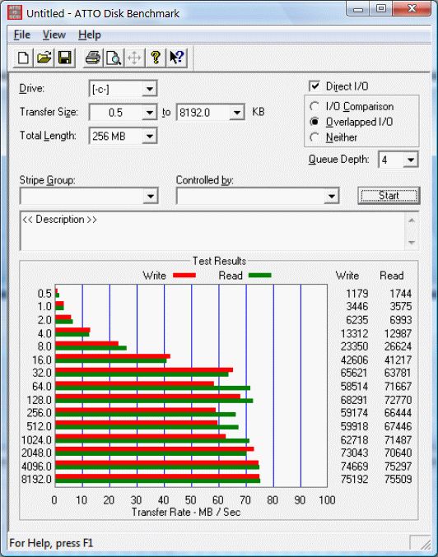The image size is (438, 557).
Task: Open a benchmark file via the folder icon
Action: click(x=44, y=58)
